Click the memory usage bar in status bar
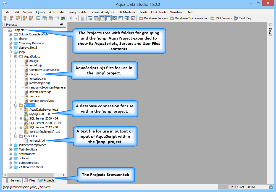Viewport: 276px width, 192px height. (243, 187)
